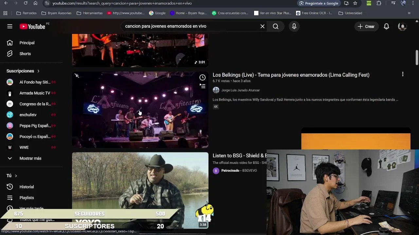Select the address bar URL
The image size is (419, 235).
pyautogui.click(x=122, y=3)
